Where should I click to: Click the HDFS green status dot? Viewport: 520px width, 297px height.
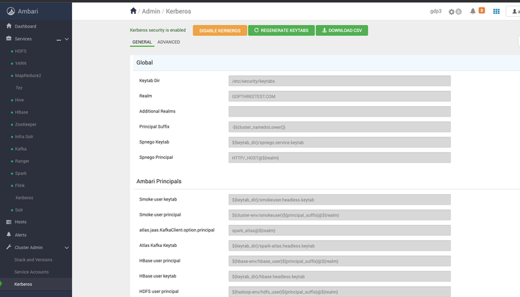(x=12, y=51)
